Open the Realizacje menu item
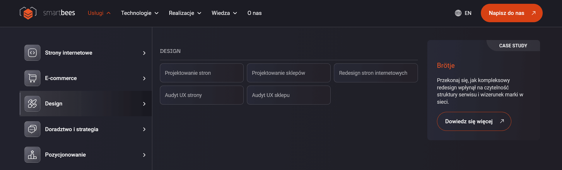The height and width of the screenshot is (170, 562). (x=182, y=13)
